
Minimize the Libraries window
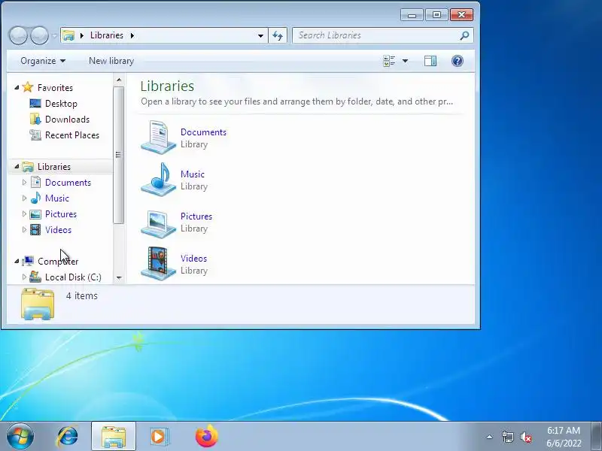[x=412, y=15]
